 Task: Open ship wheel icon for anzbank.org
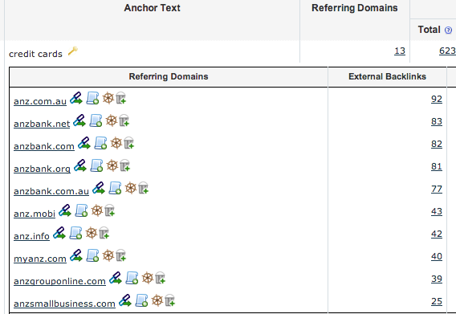coord(112,165)
